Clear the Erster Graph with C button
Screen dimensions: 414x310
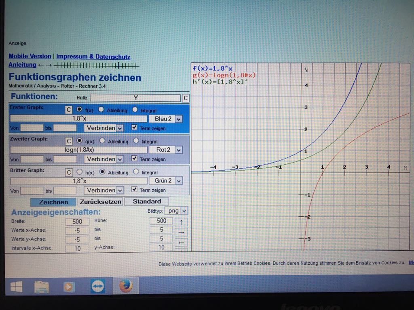coord(69,110)
